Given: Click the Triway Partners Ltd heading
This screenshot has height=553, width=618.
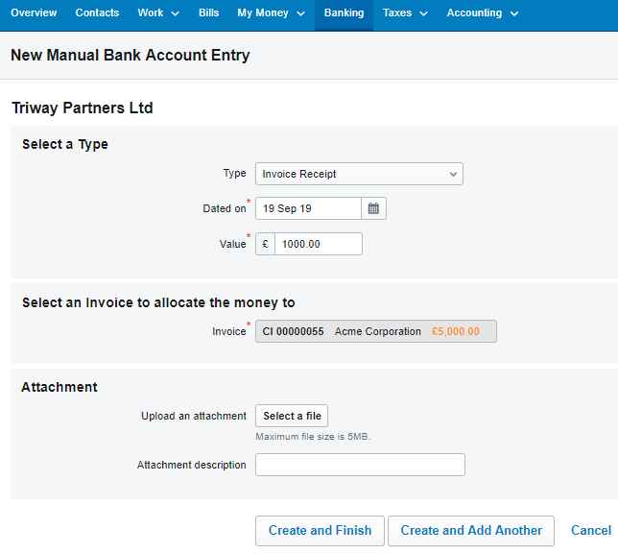Looking at the screenshot, I should tap(83, 108).
